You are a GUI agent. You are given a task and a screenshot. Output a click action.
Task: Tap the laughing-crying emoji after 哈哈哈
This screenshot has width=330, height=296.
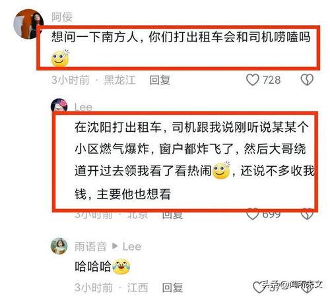(x=121, y=266)
